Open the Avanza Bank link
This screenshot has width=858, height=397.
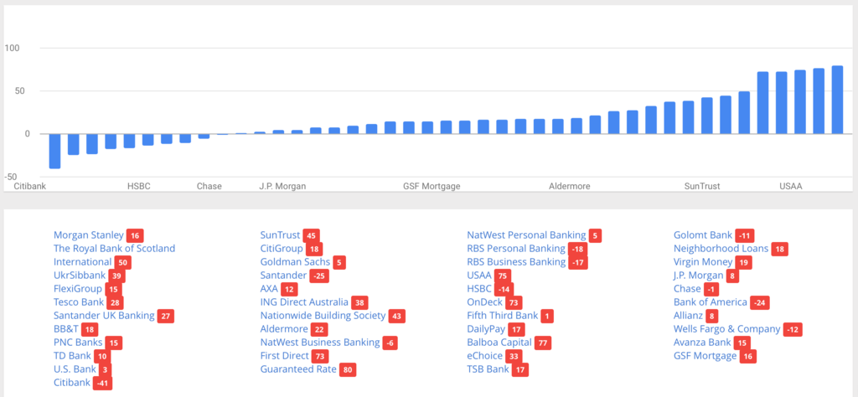(702, 343)
